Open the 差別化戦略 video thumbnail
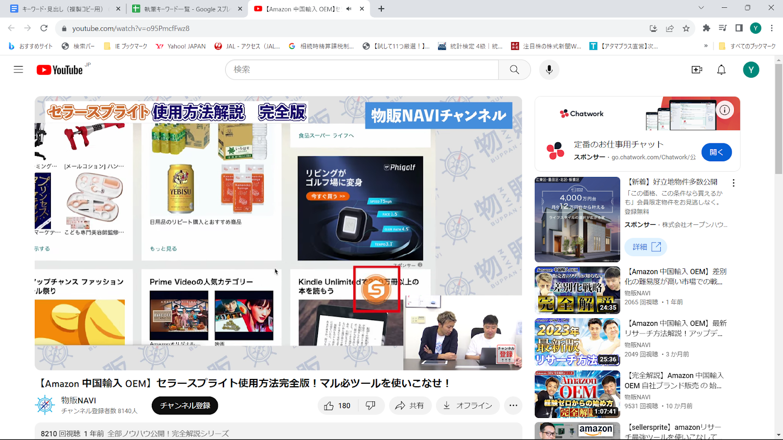 [577, 290]
